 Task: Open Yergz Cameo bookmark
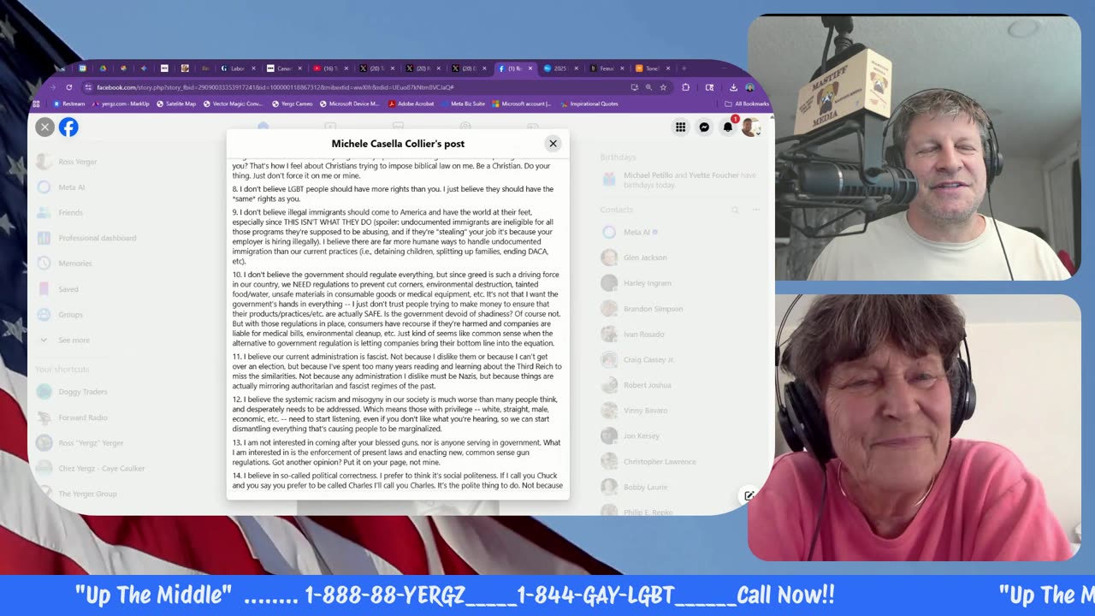tap(293, 104)
